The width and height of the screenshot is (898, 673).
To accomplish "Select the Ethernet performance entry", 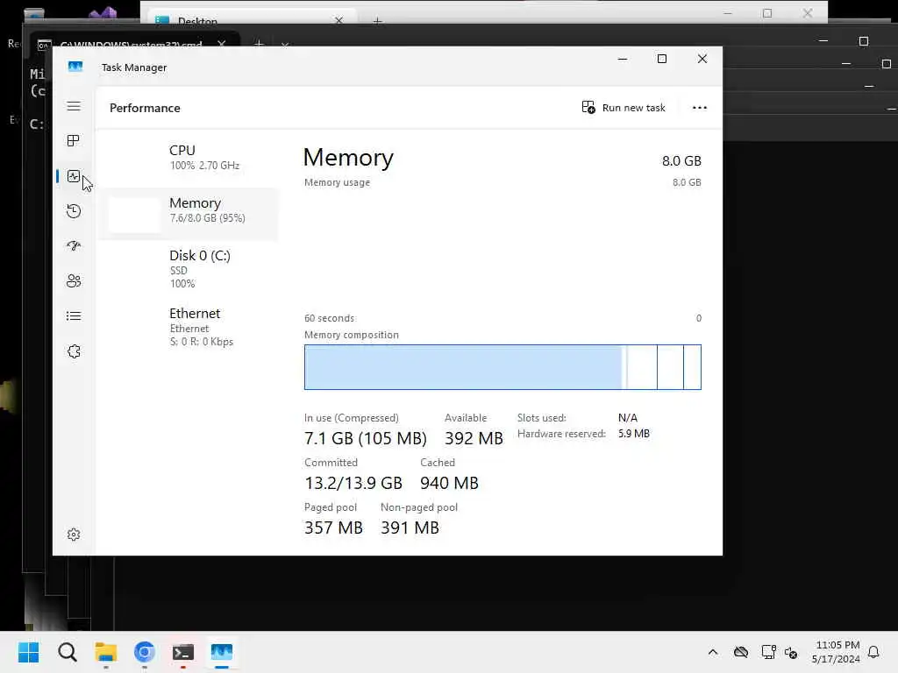I will [x=188, y=327].
